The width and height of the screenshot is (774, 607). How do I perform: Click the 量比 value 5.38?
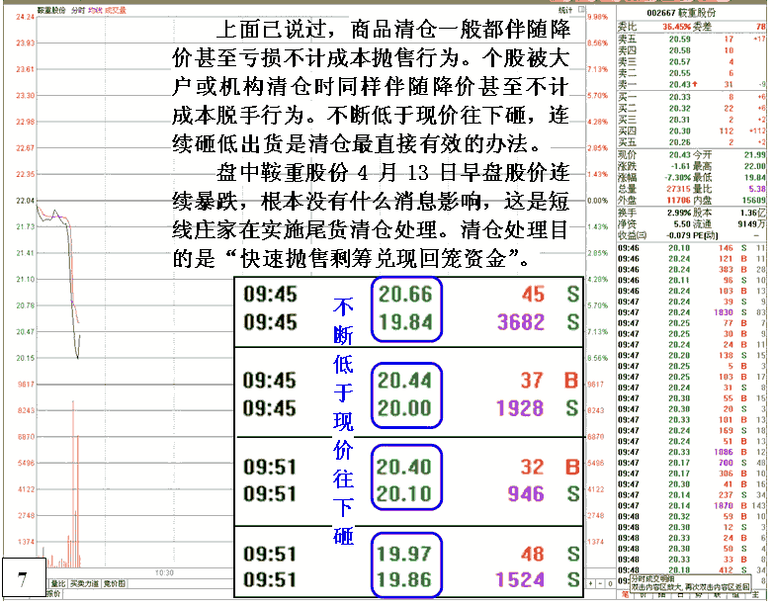[757, 189]
